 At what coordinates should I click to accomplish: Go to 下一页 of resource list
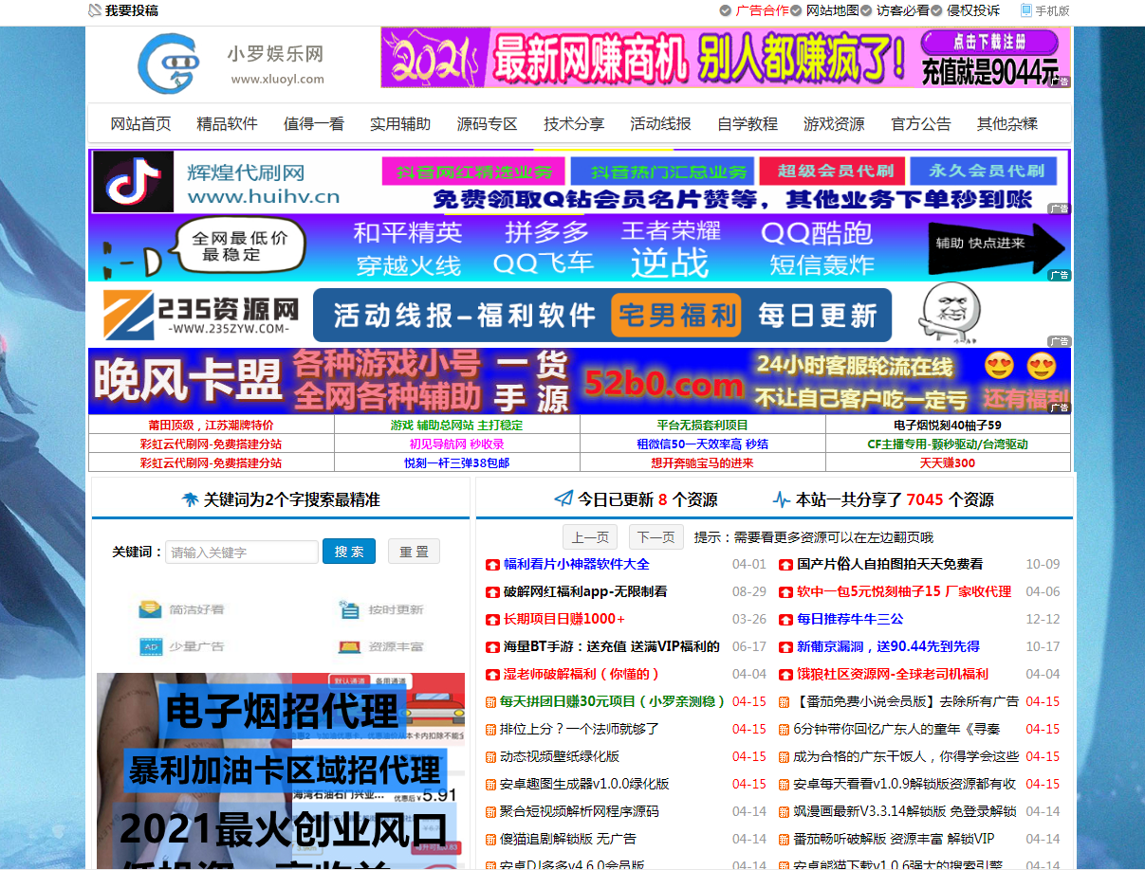point(656,537)
